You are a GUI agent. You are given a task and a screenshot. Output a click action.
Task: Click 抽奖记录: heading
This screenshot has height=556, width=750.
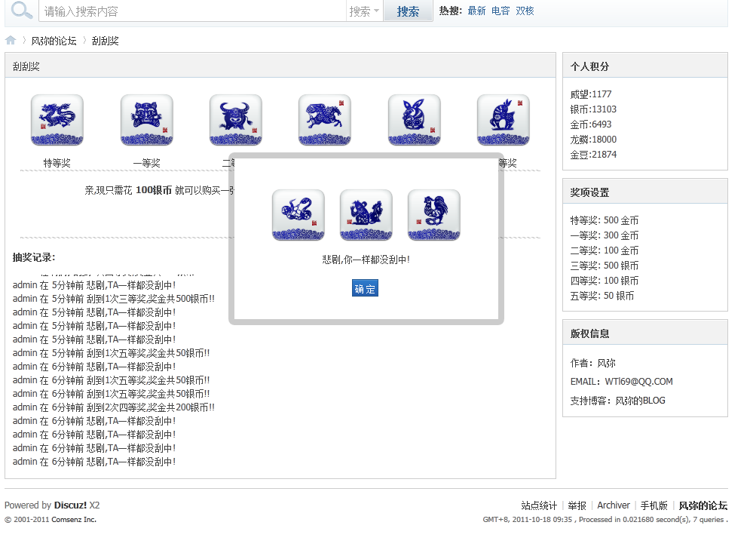pyautogui.click(x=34, y=257)
